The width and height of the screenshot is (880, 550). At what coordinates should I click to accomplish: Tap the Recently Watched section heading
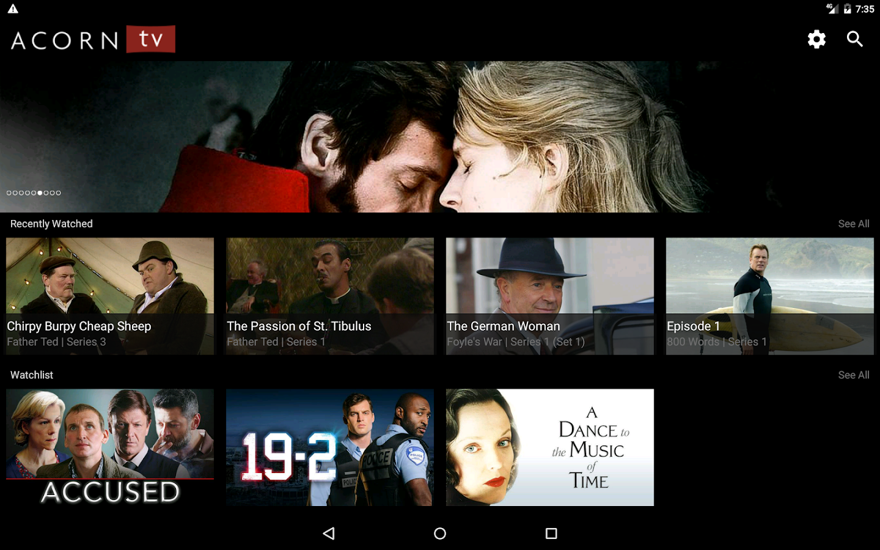(x=51, y=224)
